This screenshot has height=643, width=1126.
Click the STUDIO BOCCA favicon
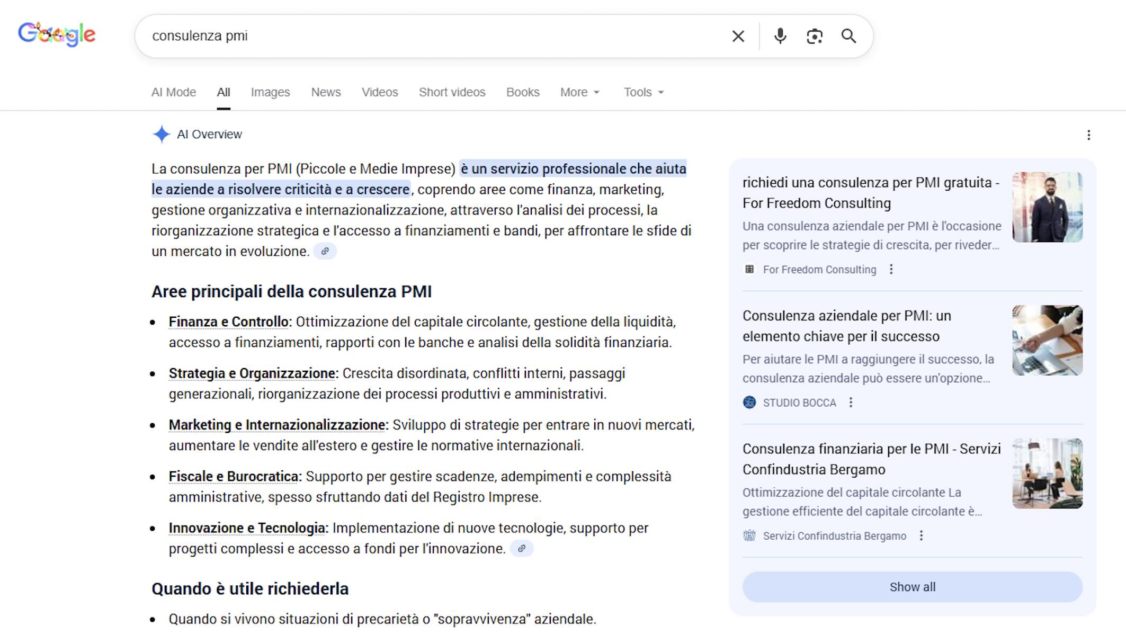[749, 403]
